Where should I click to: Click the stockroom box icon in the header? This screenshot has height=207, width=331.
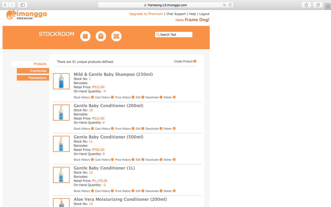[85, 36]
